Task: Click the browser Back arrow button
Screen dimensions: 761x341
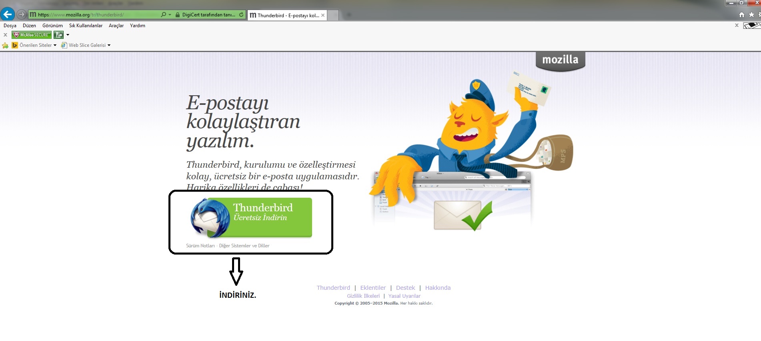Action: [8, 14]
